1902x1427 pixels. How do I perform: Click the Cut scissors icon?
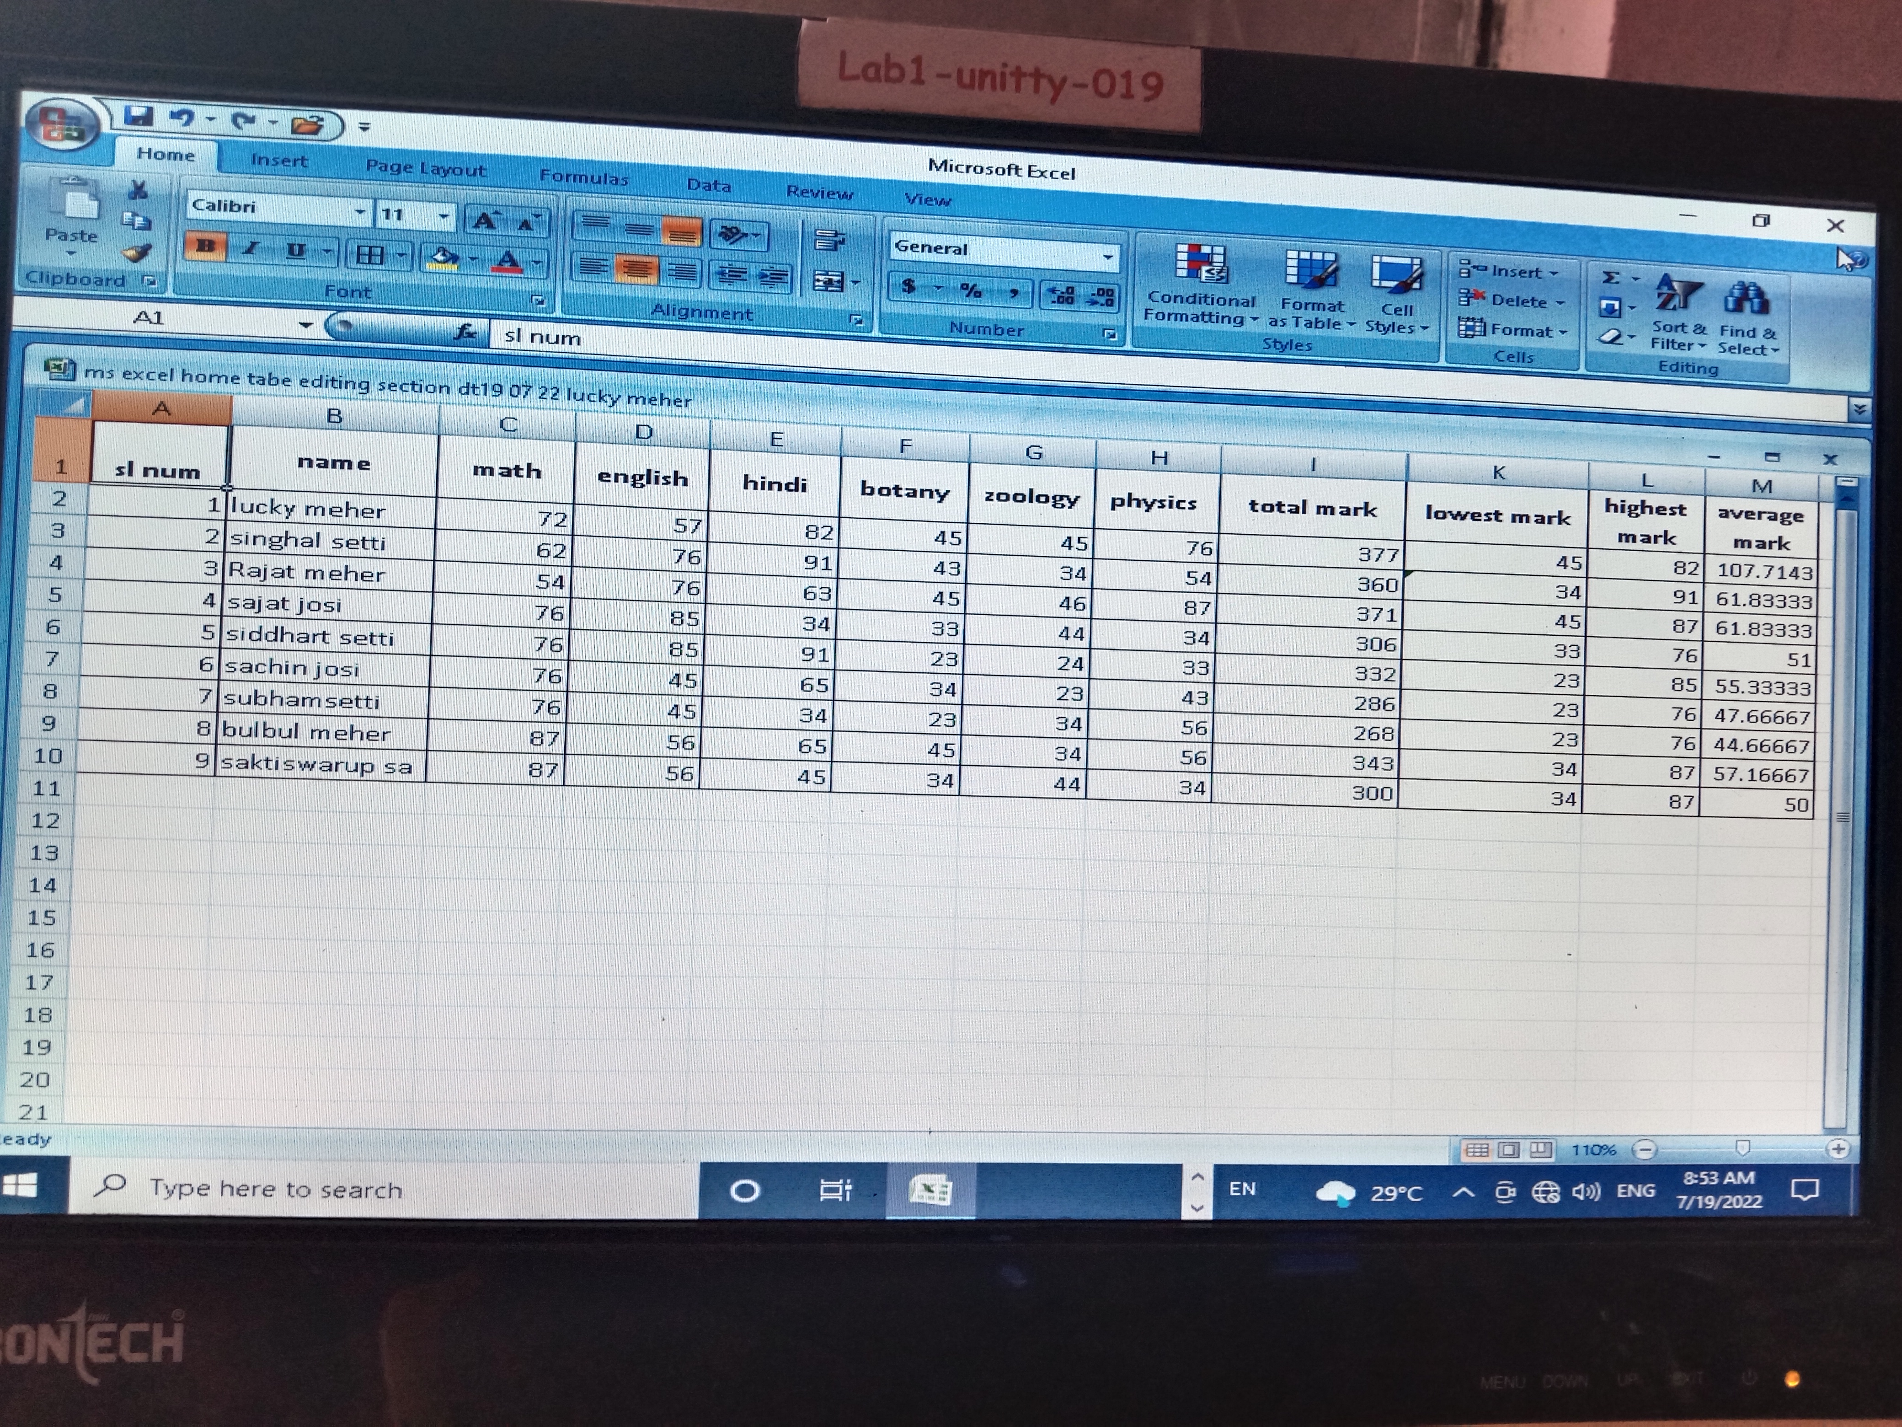point(138,189)
